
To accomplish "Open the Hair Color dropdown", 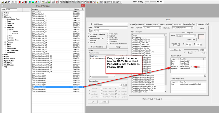I will 192,28.
